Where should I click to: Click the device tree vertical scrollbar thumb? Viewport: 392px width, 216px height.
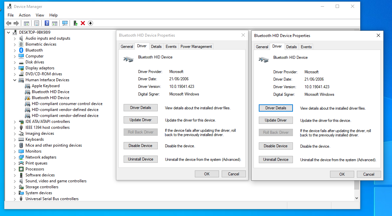(357, 185)
